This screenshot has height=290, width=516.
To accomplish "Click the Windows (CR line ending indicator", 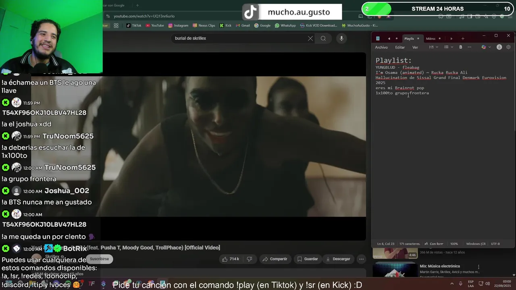I will (x=476, y=244).
